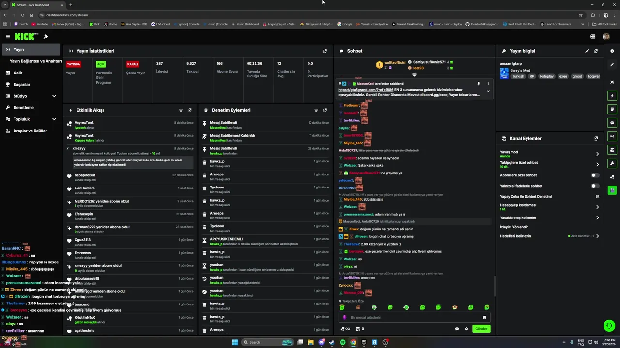Expand the Stüdyo sidebar section
This screenshot has height=348, width=620.
[x=54, y=96]
